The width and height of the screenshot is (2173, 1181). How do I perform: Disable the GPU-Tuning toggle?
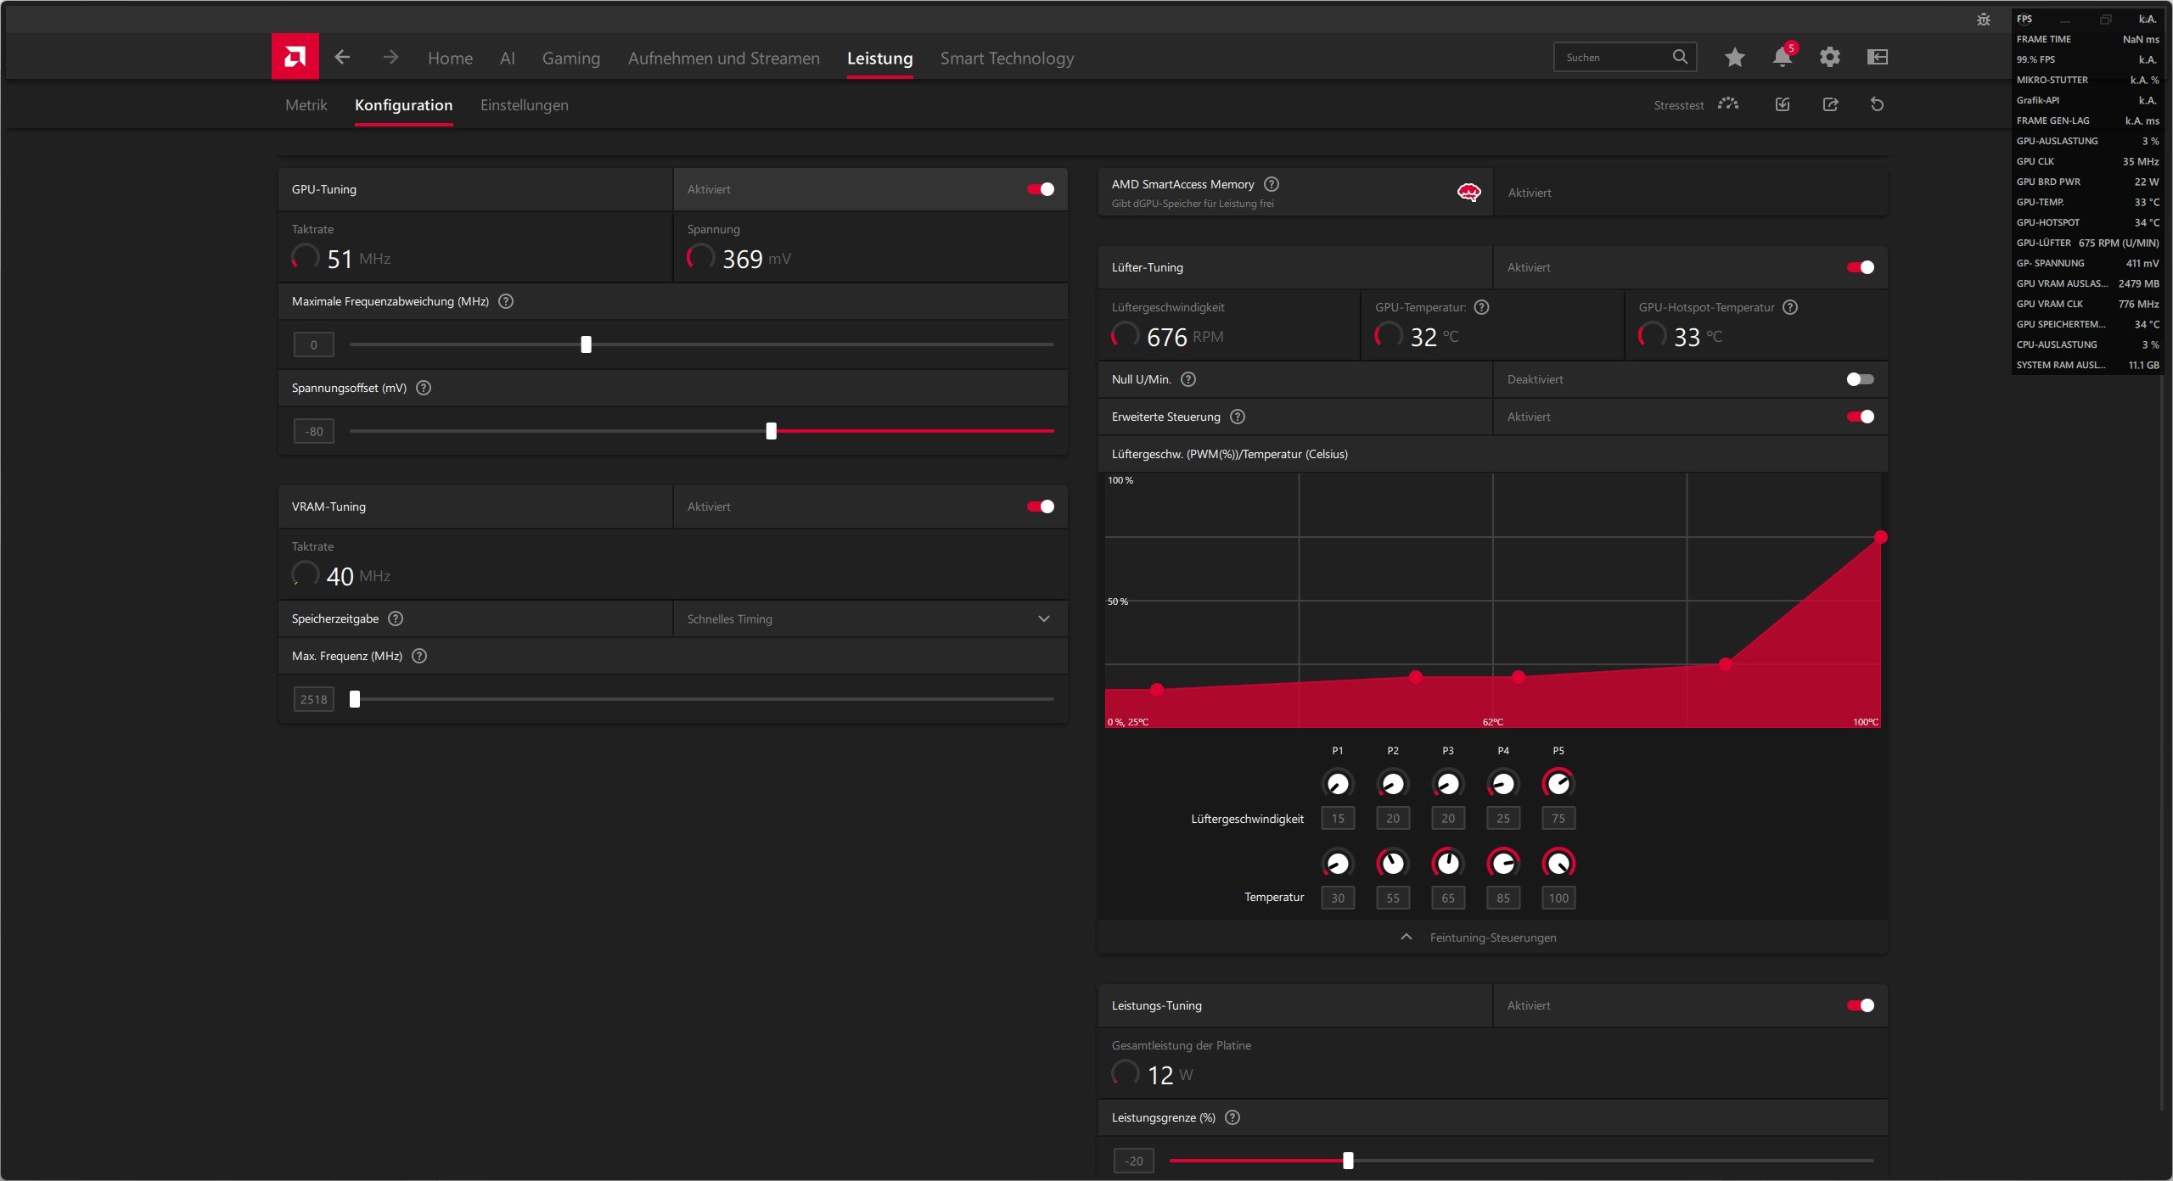coord(1041,189)
